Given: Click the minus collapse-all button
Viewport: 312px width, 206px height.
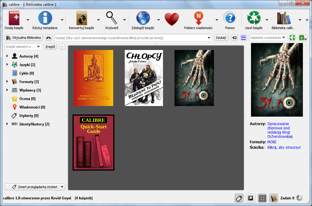Looking at the screenshot, I should click(62, 47).
